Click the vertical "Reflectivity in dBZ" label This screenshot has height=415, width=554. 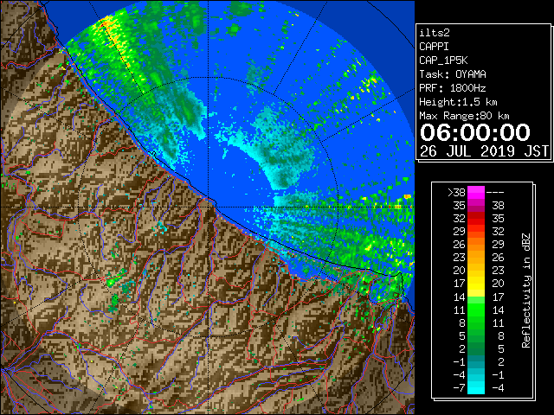pos(526,290)
